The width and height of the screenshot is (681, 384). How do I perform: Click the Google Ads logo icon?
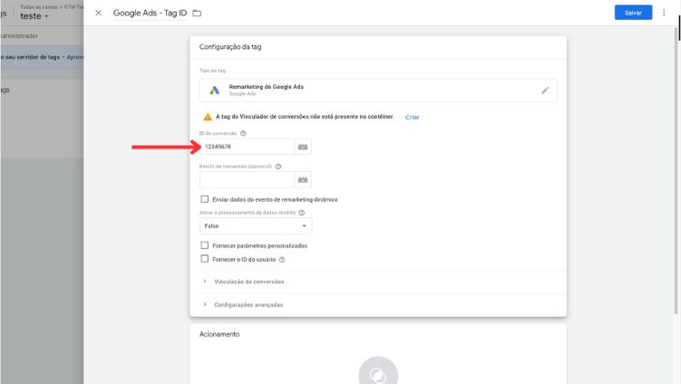[215, 91]
